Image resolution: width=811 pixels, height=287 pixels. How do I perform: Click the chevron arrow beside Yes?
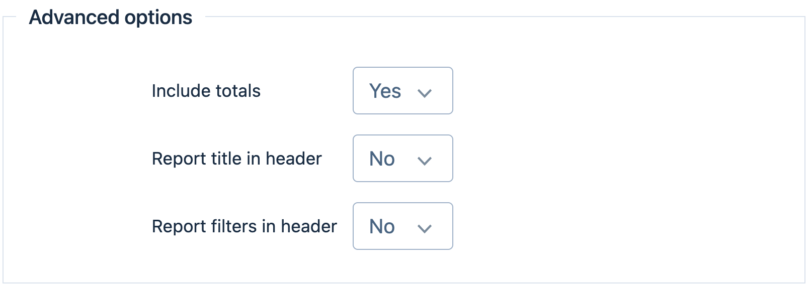[x=425, y=93]
